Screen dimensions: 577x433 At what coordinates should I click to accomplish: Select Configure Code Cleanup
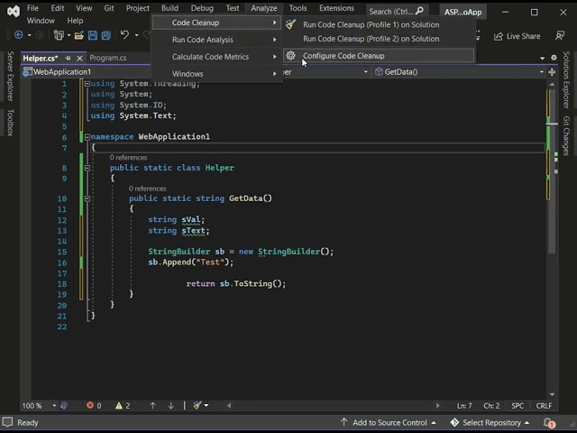(x=379, y=56)
